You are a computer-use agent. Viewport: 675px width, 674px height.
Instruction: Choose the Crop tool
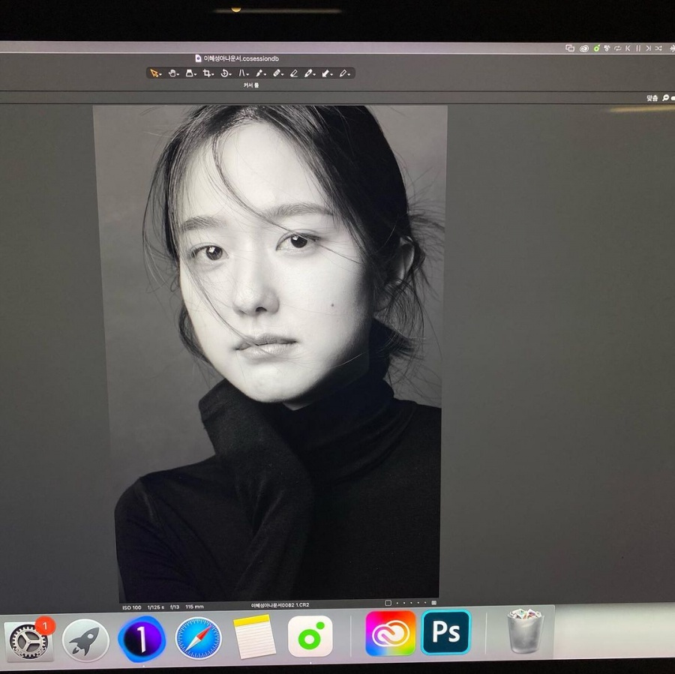tap(207, 73)
